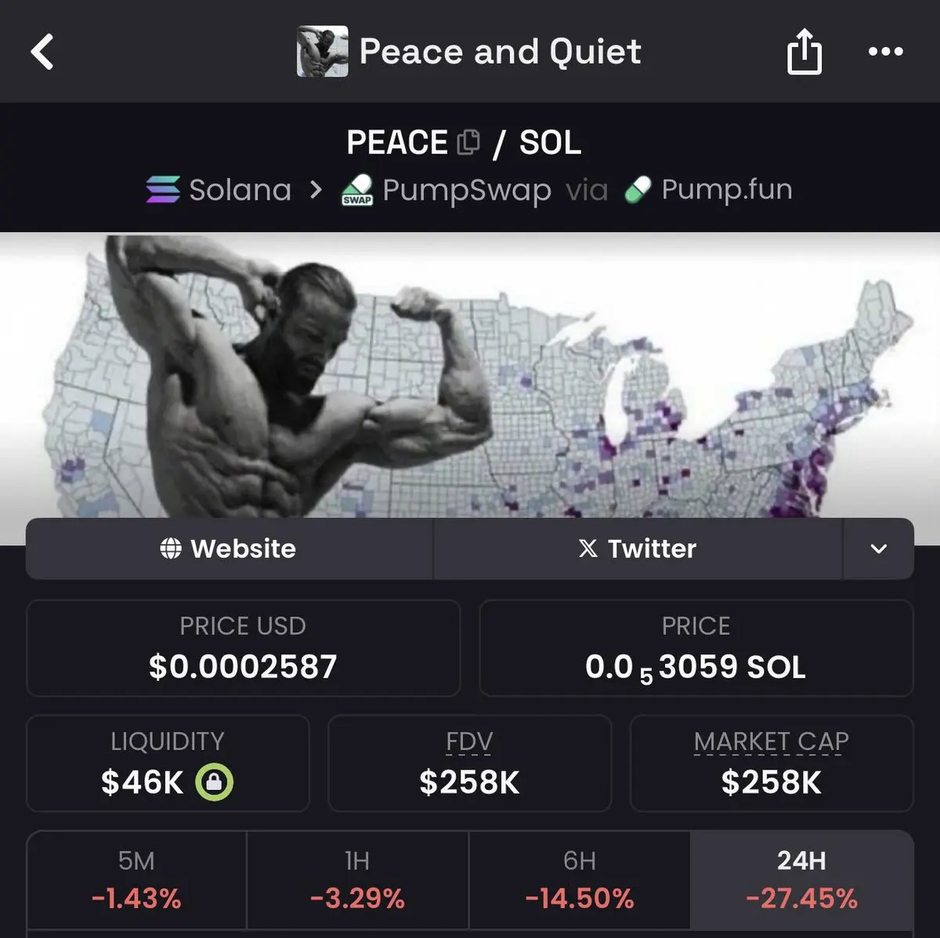Open the three-dots more options menu
The image size is (940, 938).
click(x=886, y=52)
